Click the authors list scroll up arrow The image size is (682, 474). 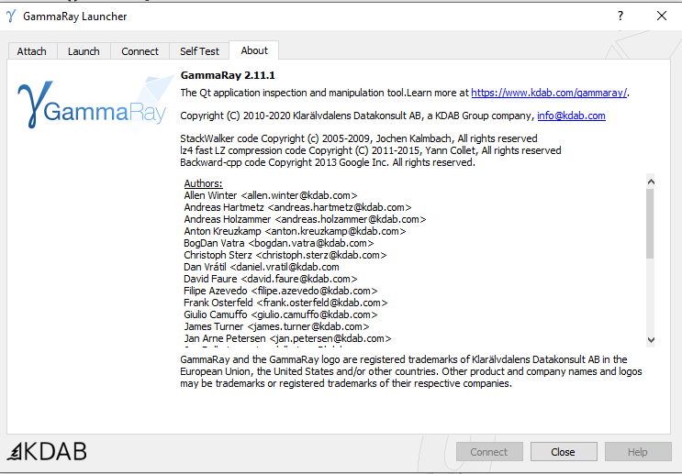click(x=651, y=182)
